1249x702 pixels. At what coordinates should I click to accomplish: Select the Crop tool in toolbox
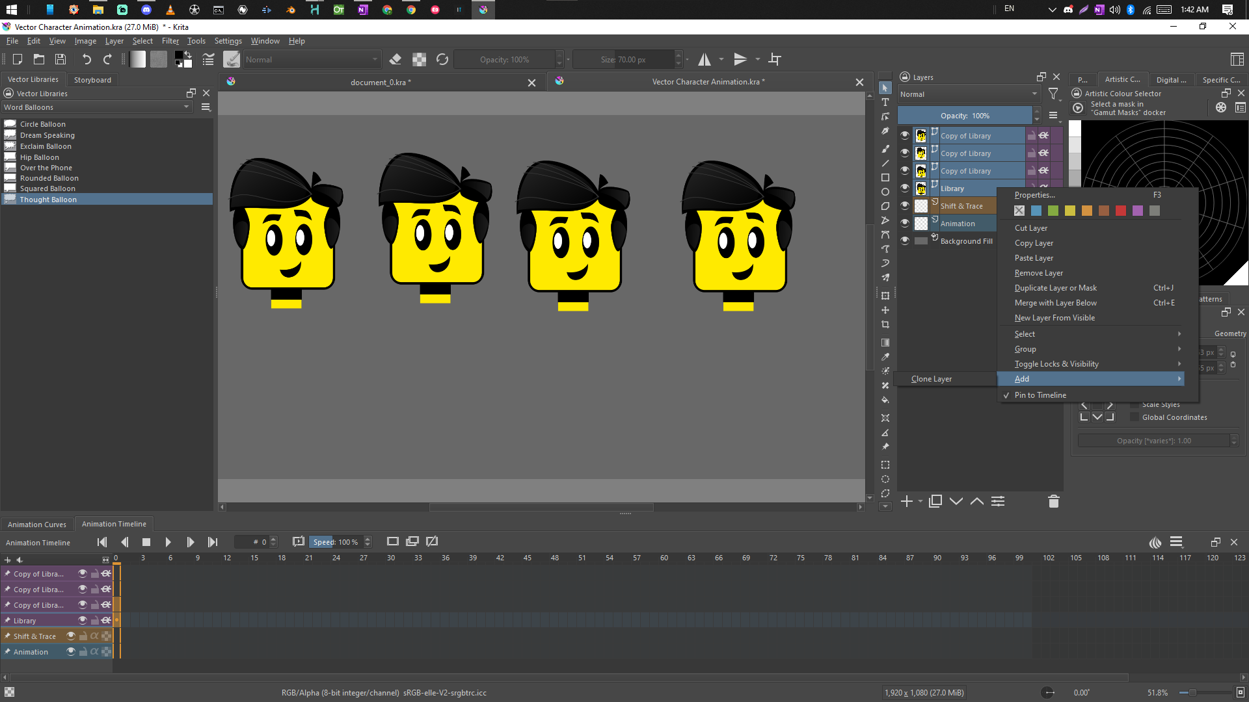coord(885,324)
